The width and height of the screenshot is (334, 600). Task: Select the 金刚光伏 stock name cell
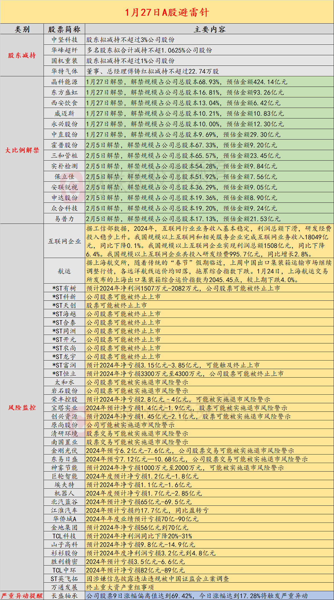(64, 450)
